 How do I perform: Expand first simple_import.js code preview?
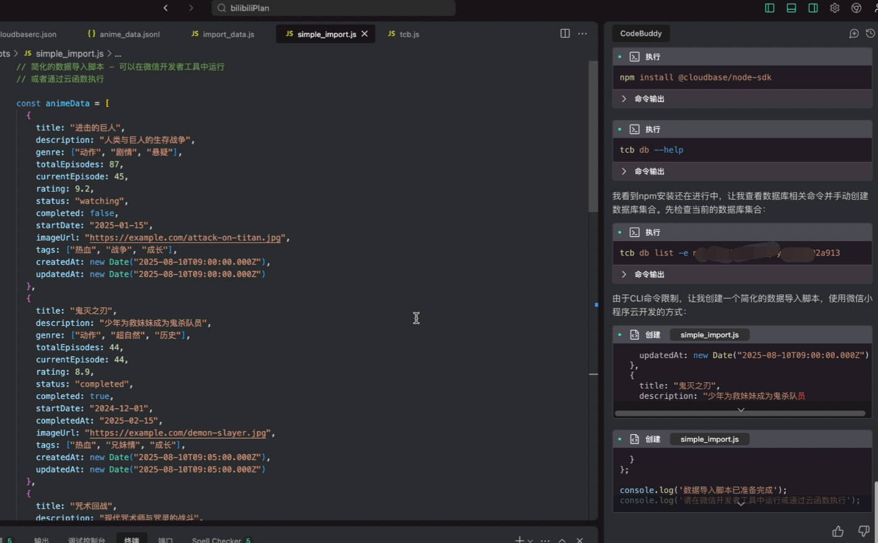(x=741, y=409)
